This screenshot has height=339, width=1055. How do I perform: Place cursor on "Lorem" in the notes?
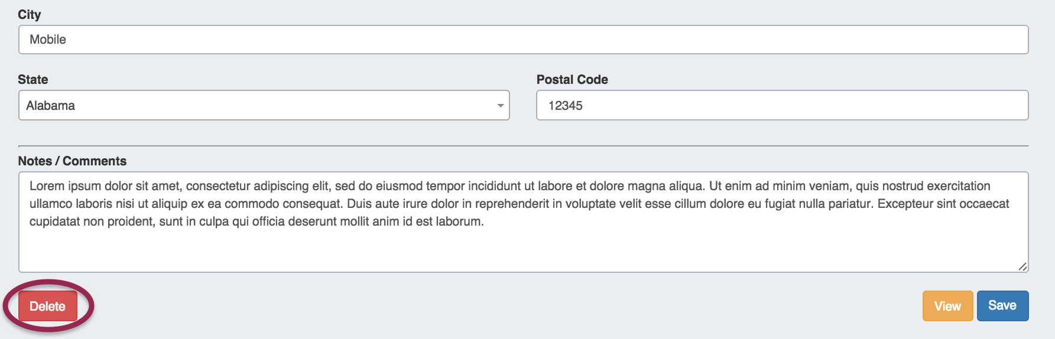47,186
